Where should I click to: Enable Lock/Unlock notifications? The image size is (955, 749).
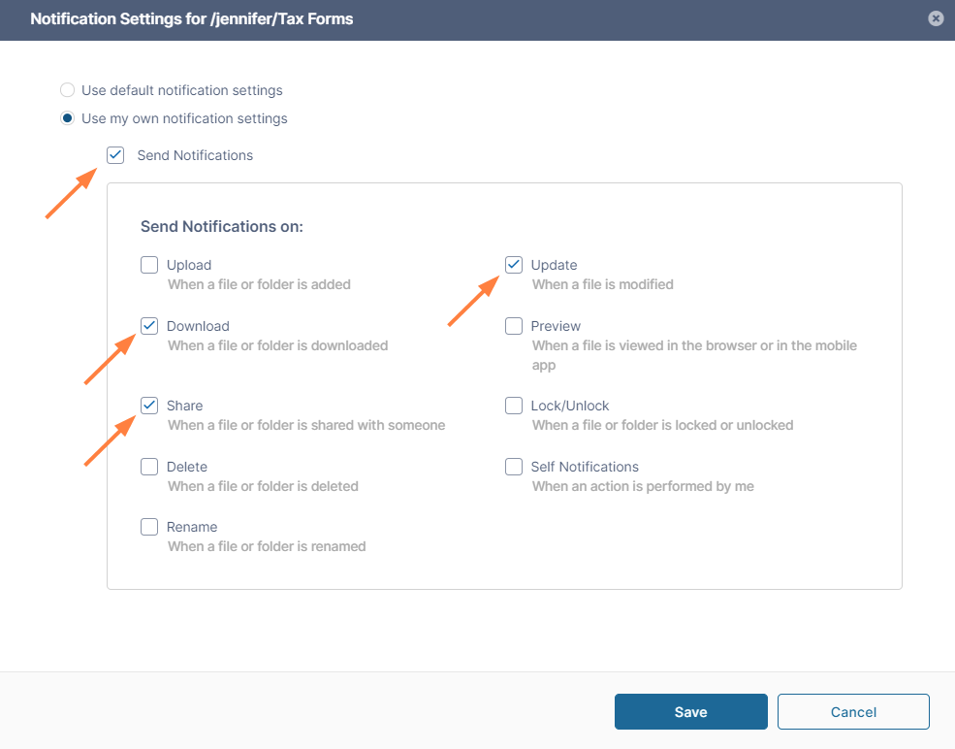[x=513, y=405]
